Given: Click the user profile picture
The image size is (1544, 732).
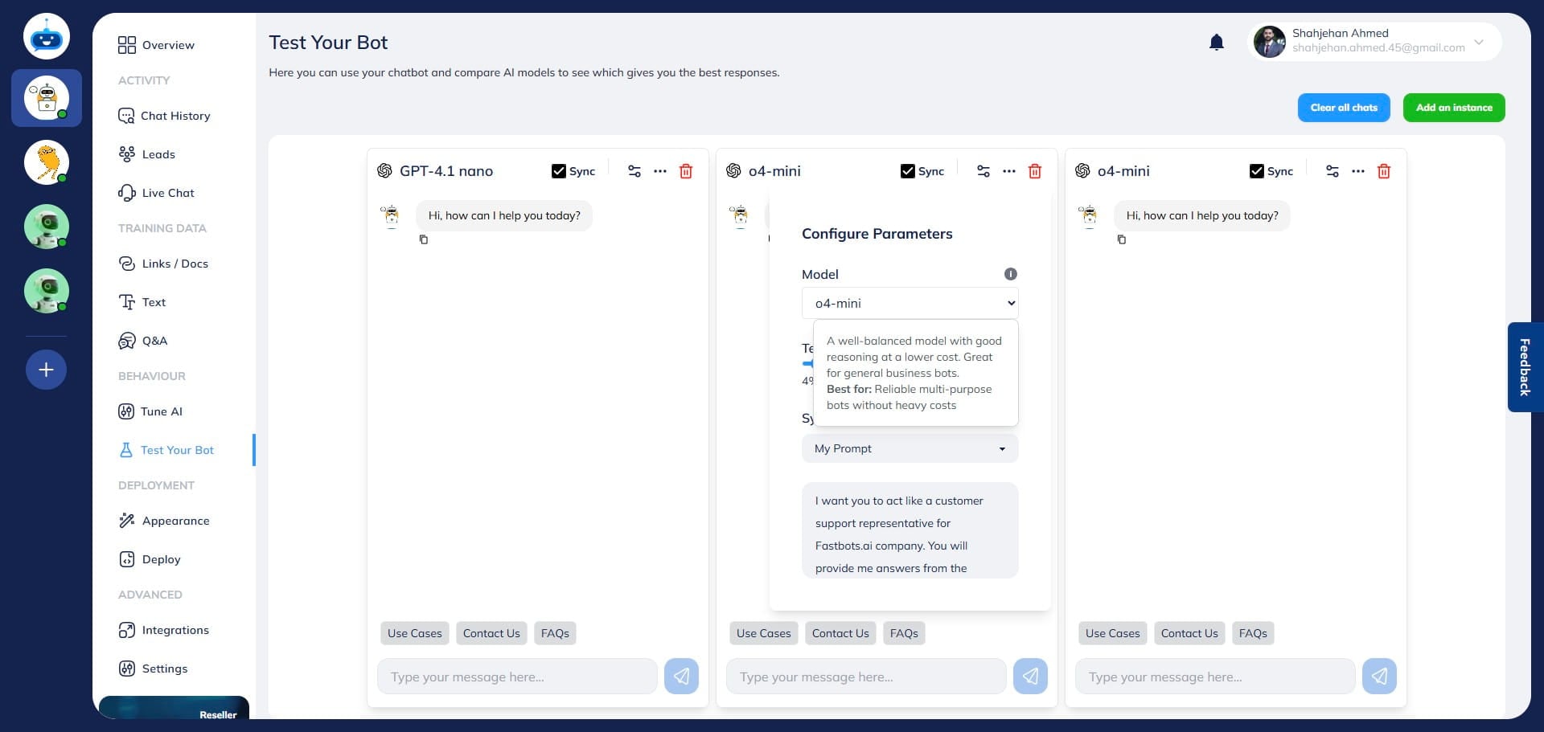Looking at the screenshot, I should click(1270, 42).
